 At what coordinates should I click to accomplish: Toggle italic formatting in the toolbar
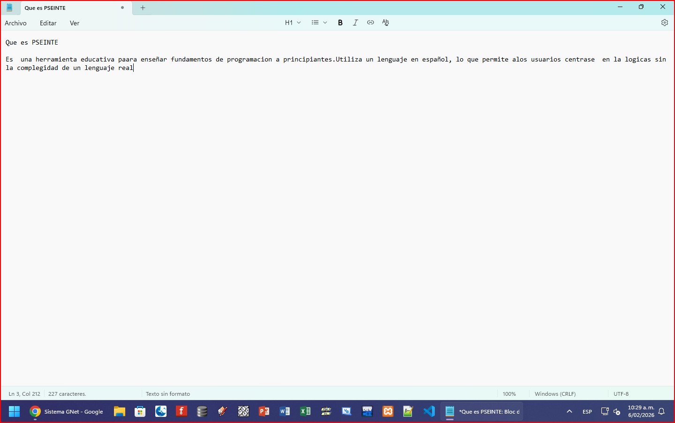click(356, 23)
